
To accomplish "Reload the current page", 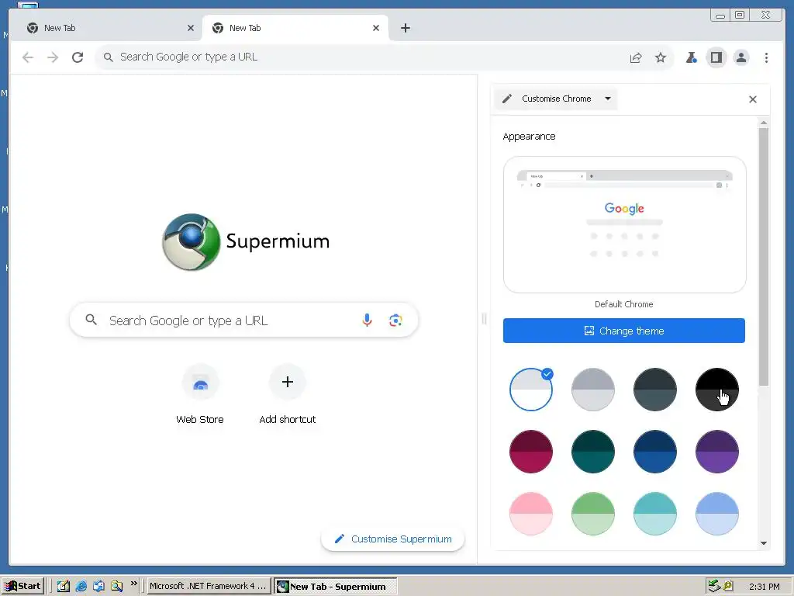I will tap(78, 57).
